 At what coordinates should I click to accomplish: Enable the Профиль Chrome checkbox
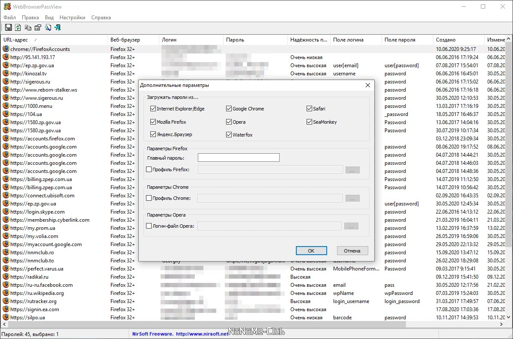coord(149,198)
